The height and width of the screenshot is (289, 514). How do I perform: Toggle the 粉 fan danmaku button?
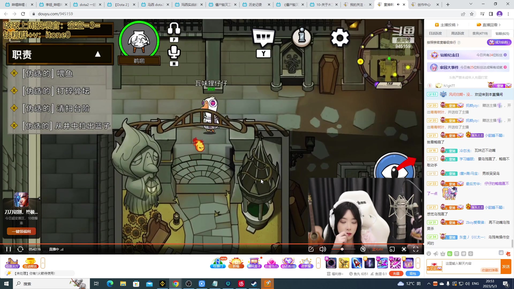click(450, 254)
